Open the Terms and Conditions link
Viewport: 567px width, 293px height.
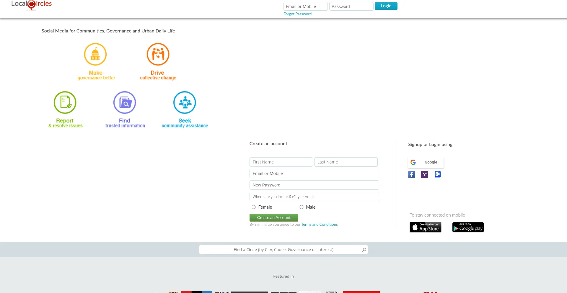point(319,225)
